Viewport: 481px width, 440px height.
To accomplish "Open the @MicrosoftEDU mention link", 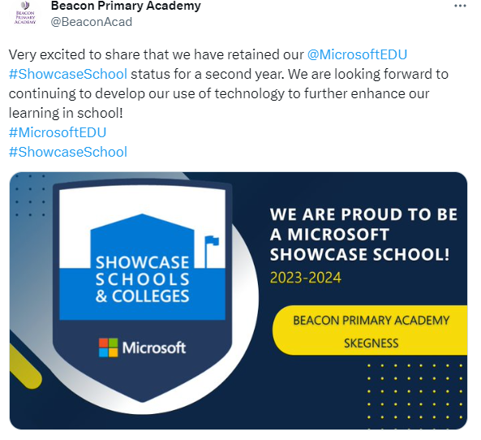I will [357, 54].
